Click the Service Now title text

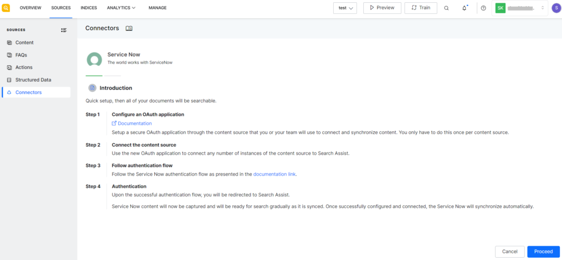123,54
